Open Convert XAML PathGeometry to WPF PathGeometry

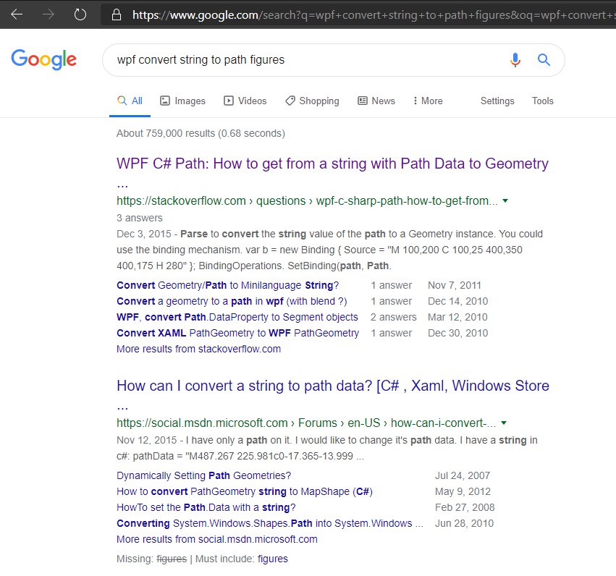[x=237, y=333]
